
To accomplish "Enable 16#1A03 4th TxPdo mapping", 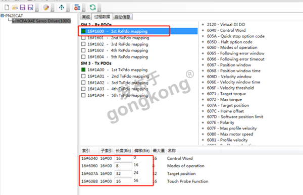I will pos(83,89).
